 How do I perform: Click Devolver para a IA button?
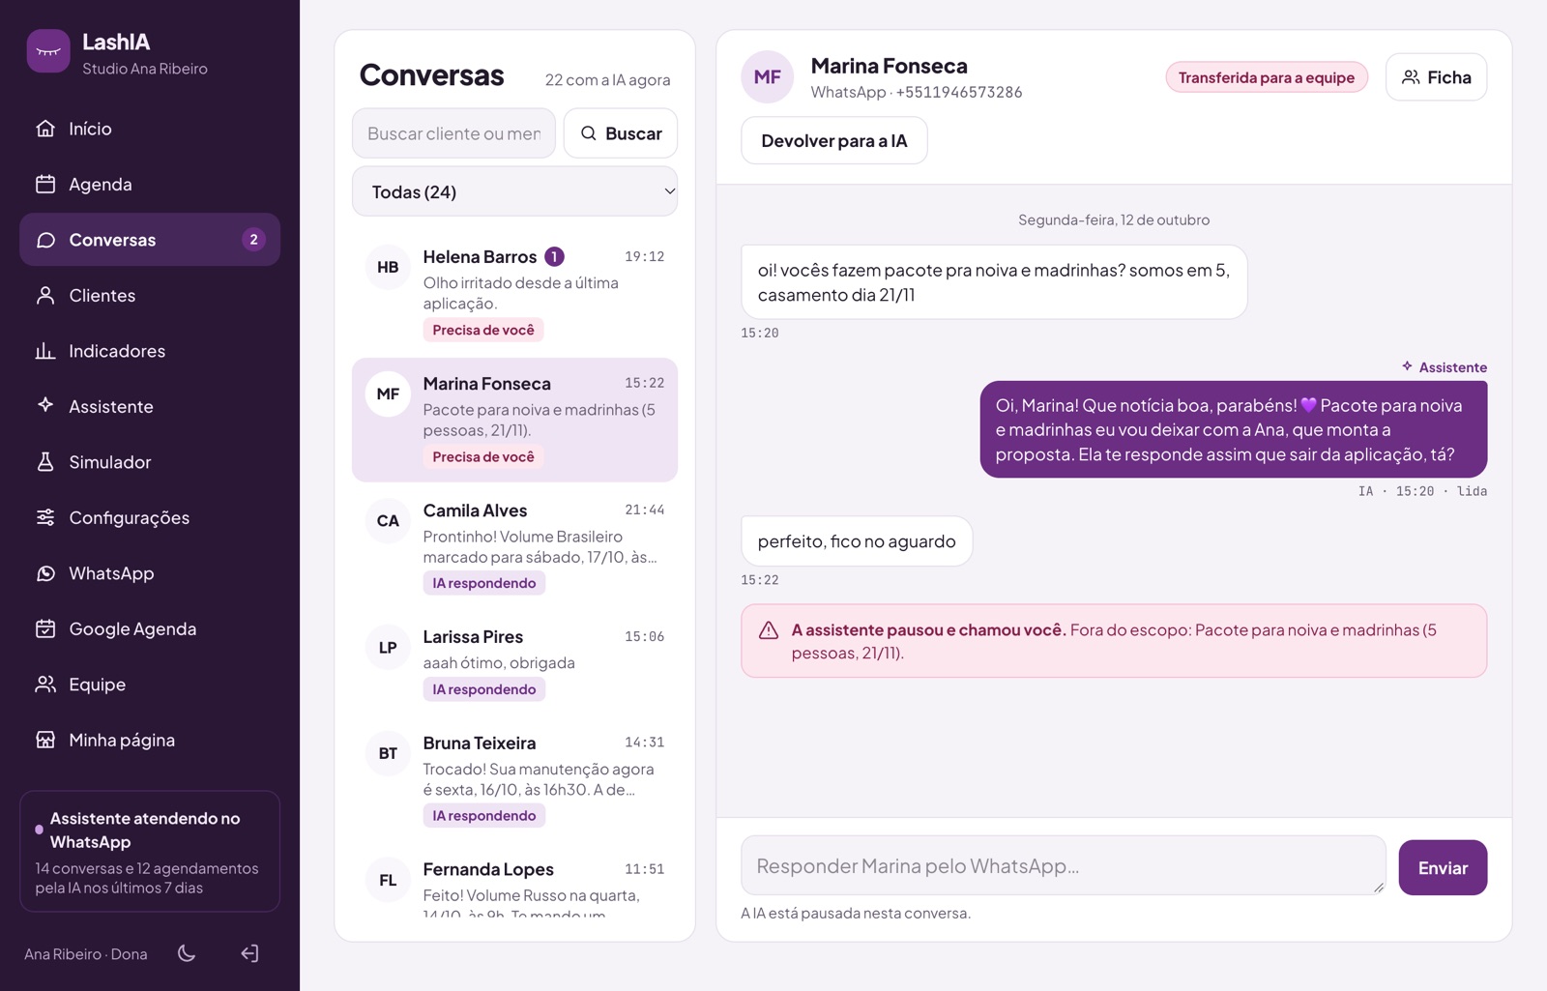point(834,141)
